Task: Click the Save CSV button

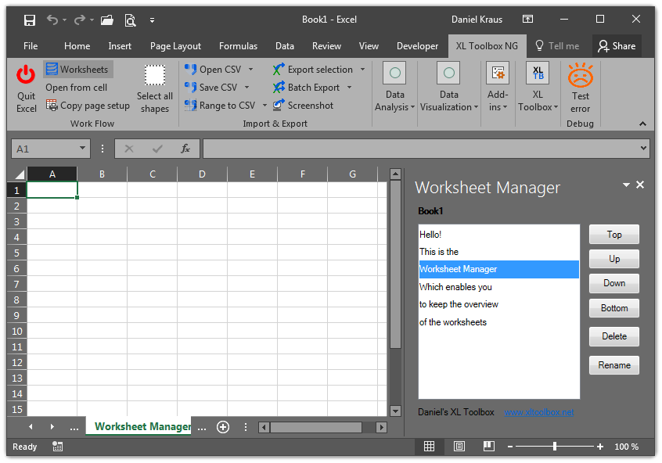Action: click(x=211, y=88)
